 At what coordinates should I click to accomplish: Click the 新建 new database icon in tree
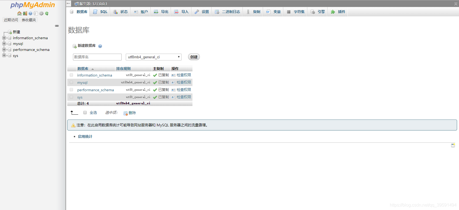(x=10, y=32)
